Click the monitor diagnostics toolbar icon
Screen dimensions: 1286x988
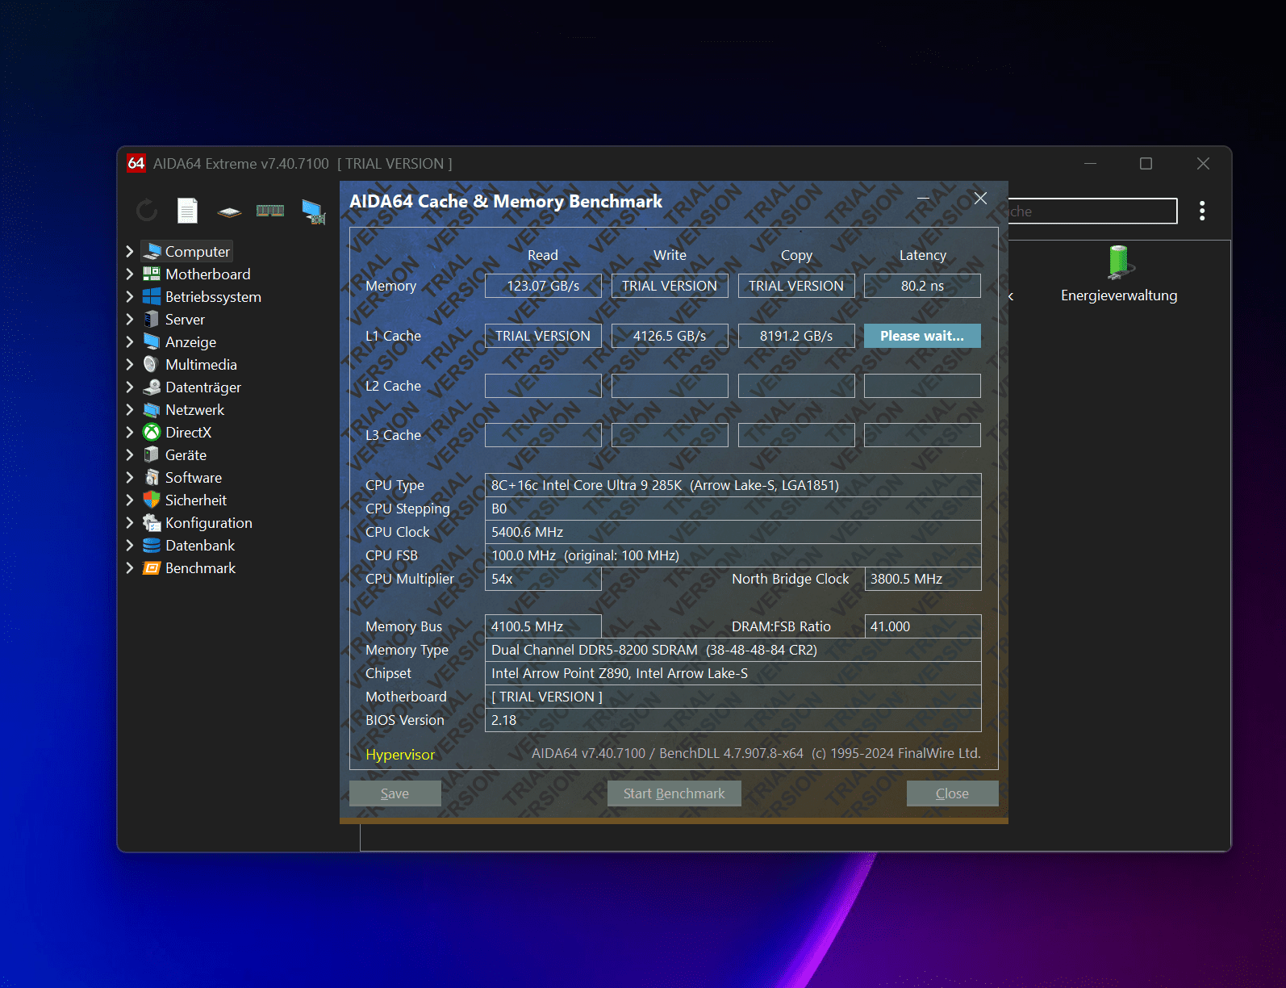[x=313, y=211]
